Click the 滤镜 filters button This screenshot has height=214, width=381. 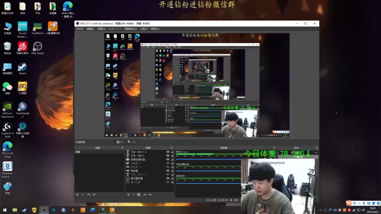pos(132,142)
